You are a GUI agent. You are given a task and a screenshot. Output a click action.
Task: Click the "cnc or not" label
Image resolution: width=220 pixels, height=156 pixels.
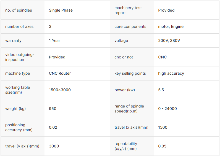(x=124, y=57)
